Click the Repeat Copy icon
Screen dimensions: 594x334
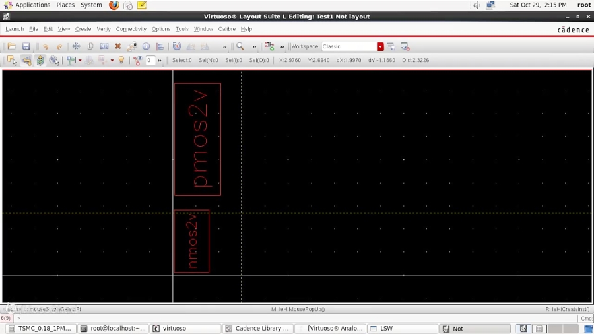click(x=132, y=46)
